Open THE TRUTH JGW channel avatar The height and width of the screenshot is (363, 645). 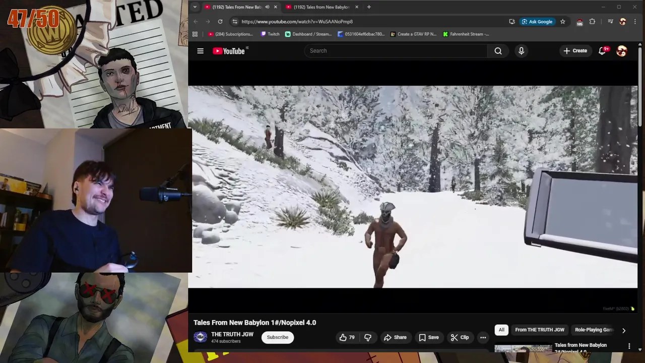(201, 337)
